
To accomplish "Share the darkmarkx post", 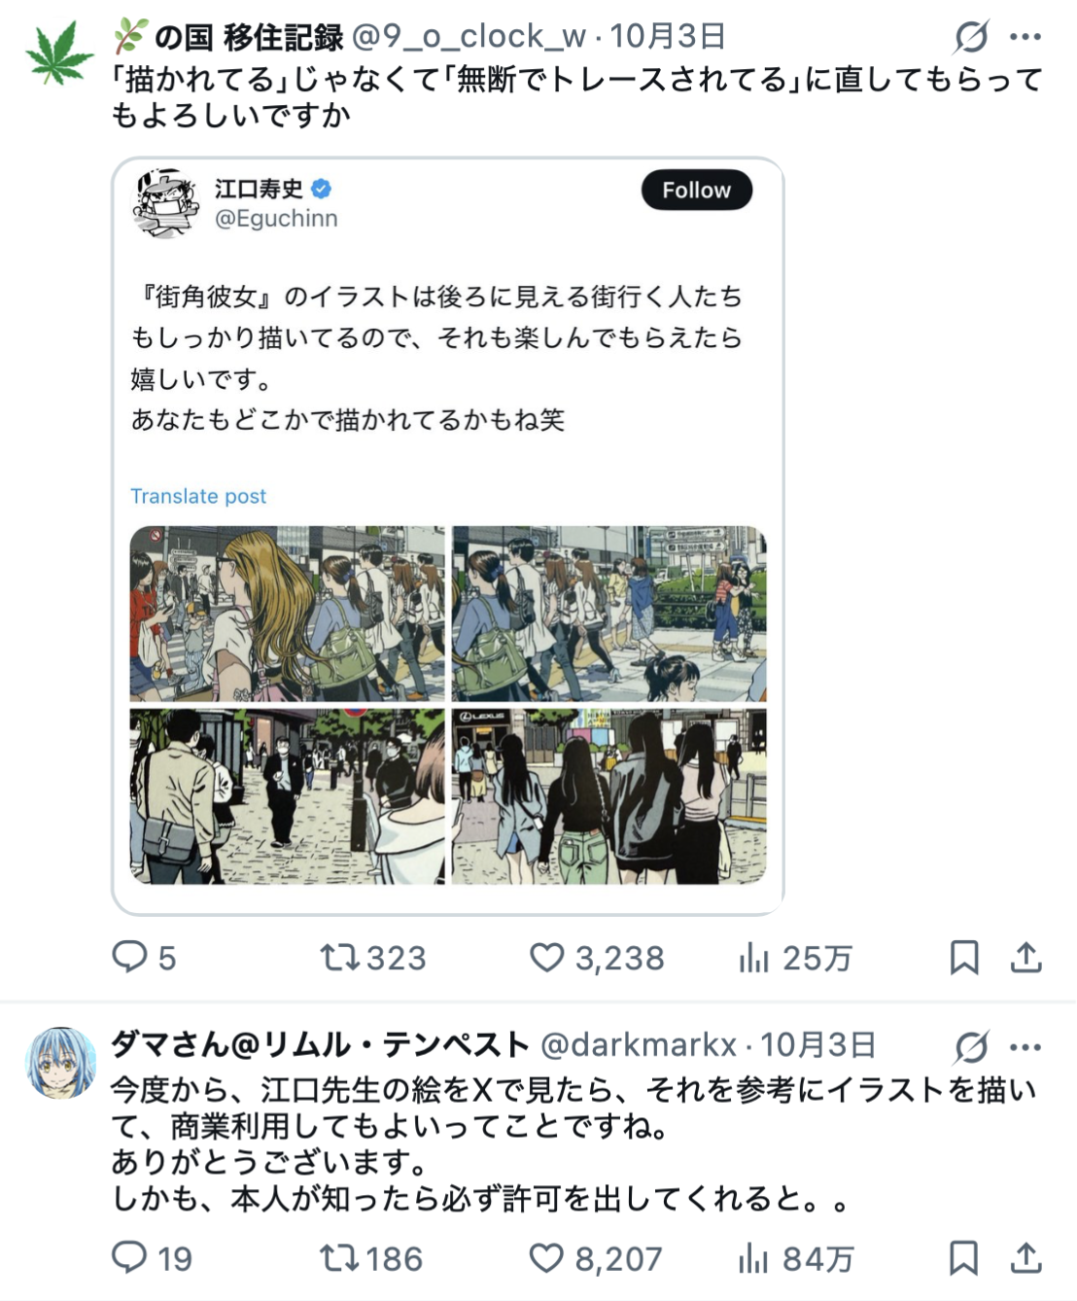I will click(1025, 1258).
